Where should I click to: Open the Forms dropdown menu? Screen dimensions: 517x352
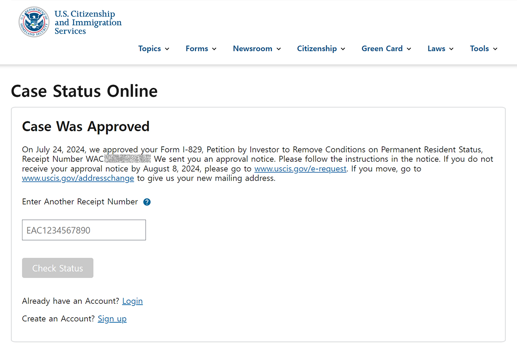coord(201,49)
